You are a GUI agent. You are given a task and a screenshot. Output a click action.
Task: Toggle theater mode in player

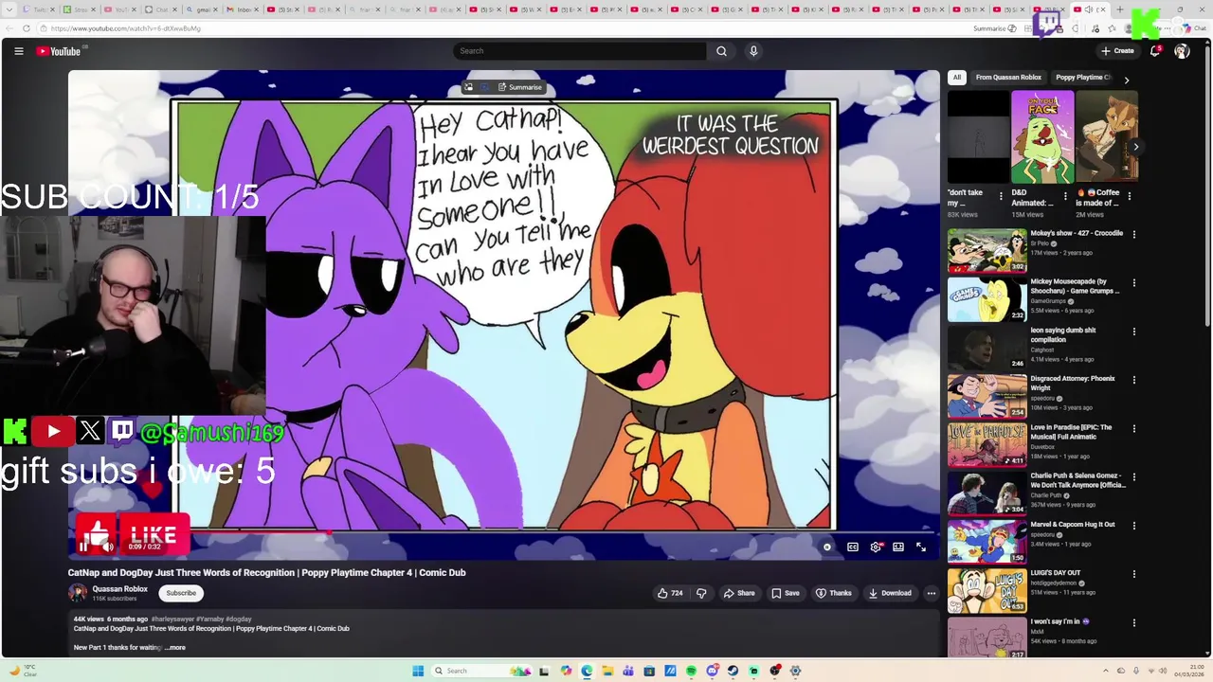pyautogui.click(x=898, y=547)
